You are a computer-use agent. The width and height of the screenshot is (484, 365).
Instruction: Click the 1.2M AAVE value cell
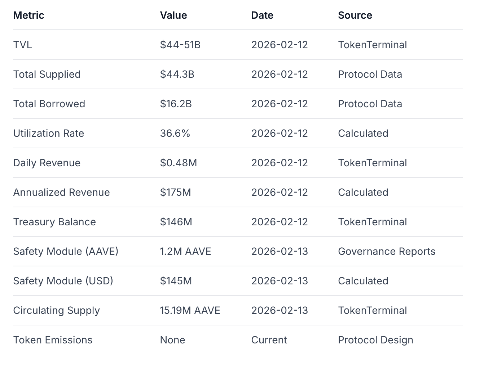185,251
